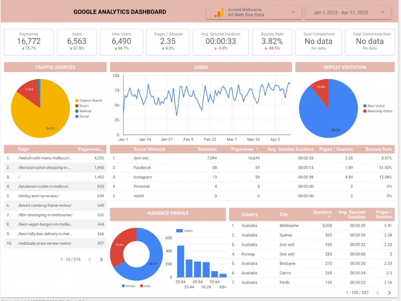The width and height of the screenshot is (401, 301).
Task: Open the Jan 1 - Apr 11 date range picker
Action: [x=348, y=12]
